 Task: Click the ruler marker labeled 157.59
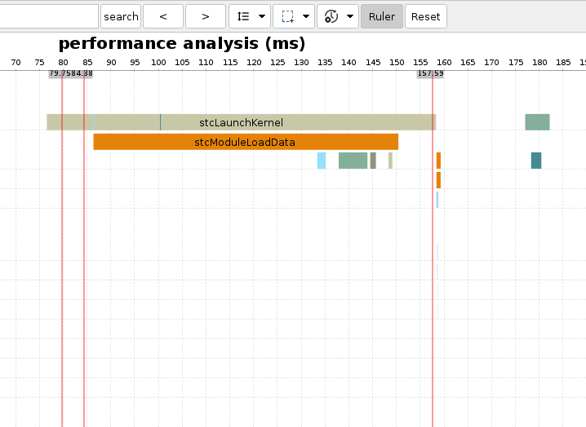point(430,73)
